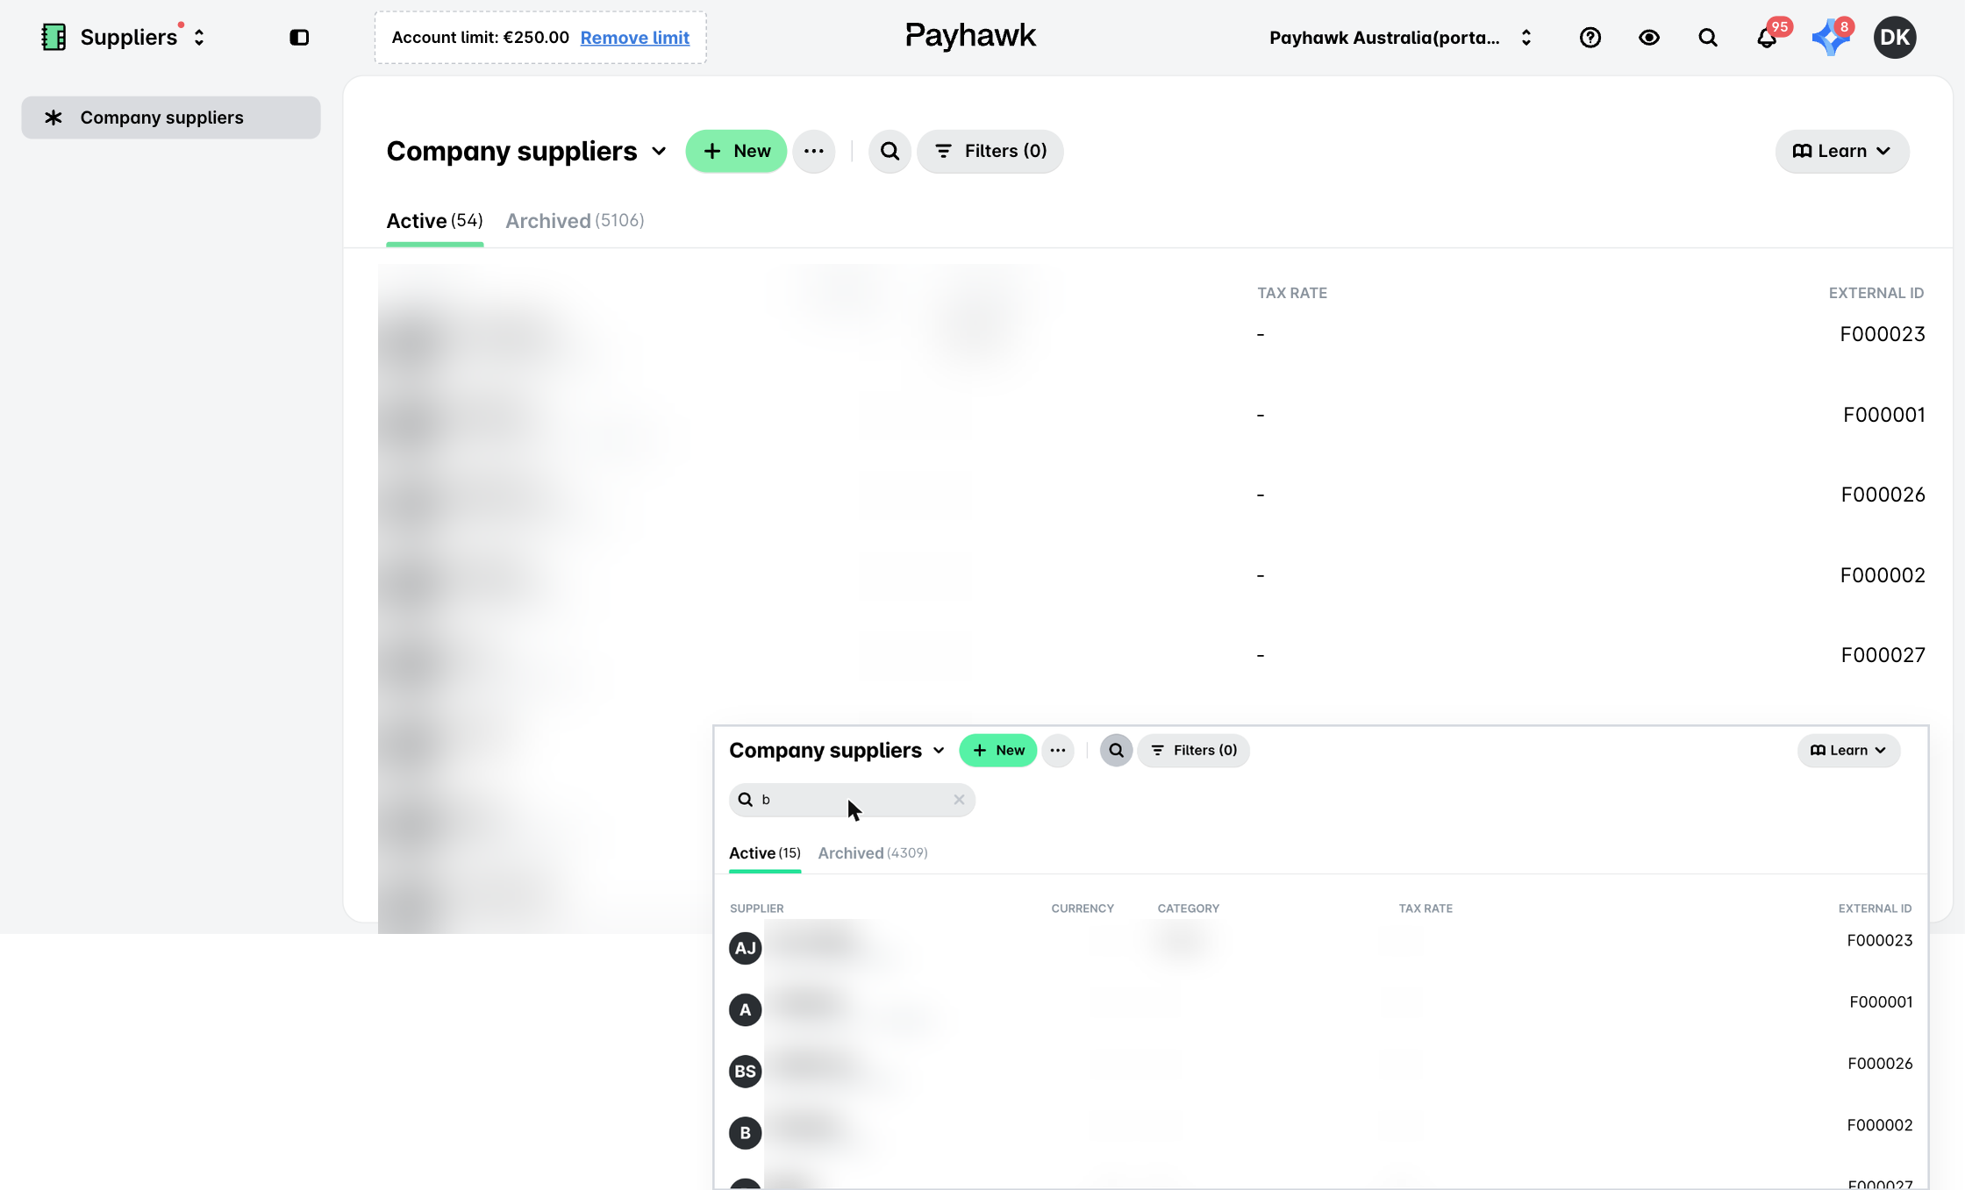
Task: Collapse the sidebar with the panel toggle icon
Action: pyautogui.click(x=299, y=38)
